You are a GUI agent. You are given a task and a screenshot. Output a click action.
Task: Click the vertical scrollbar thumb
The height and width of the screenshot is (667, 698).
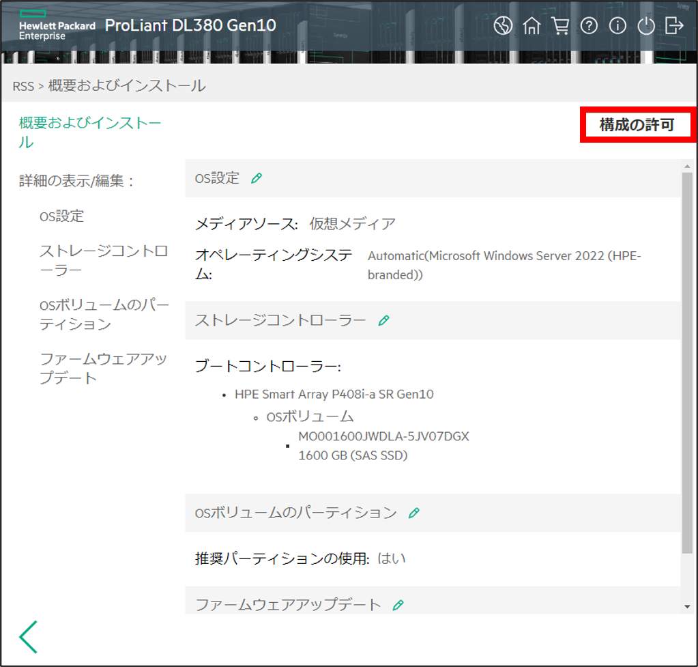pyautogui.click(x=687, y=363)
